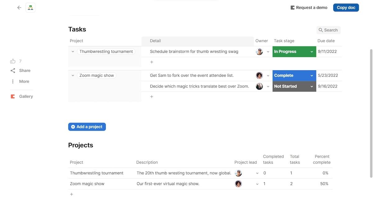Open the In Progress task stage dropdown
This screenshot has width=373, height=210.
312,52
